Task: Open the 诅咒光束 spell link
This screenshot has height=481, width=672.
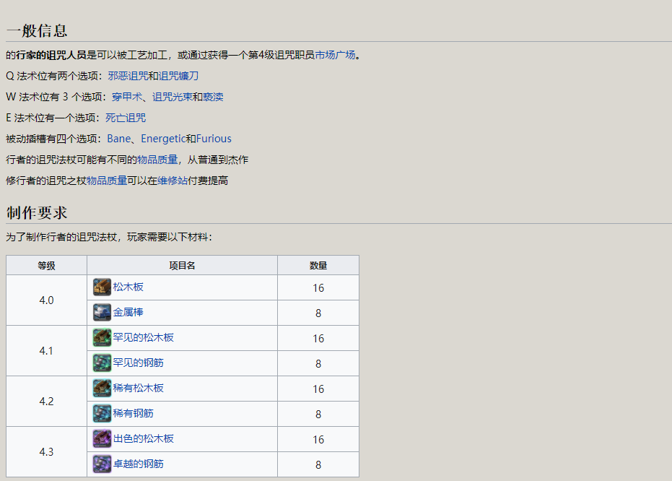Action: [173, 97]
